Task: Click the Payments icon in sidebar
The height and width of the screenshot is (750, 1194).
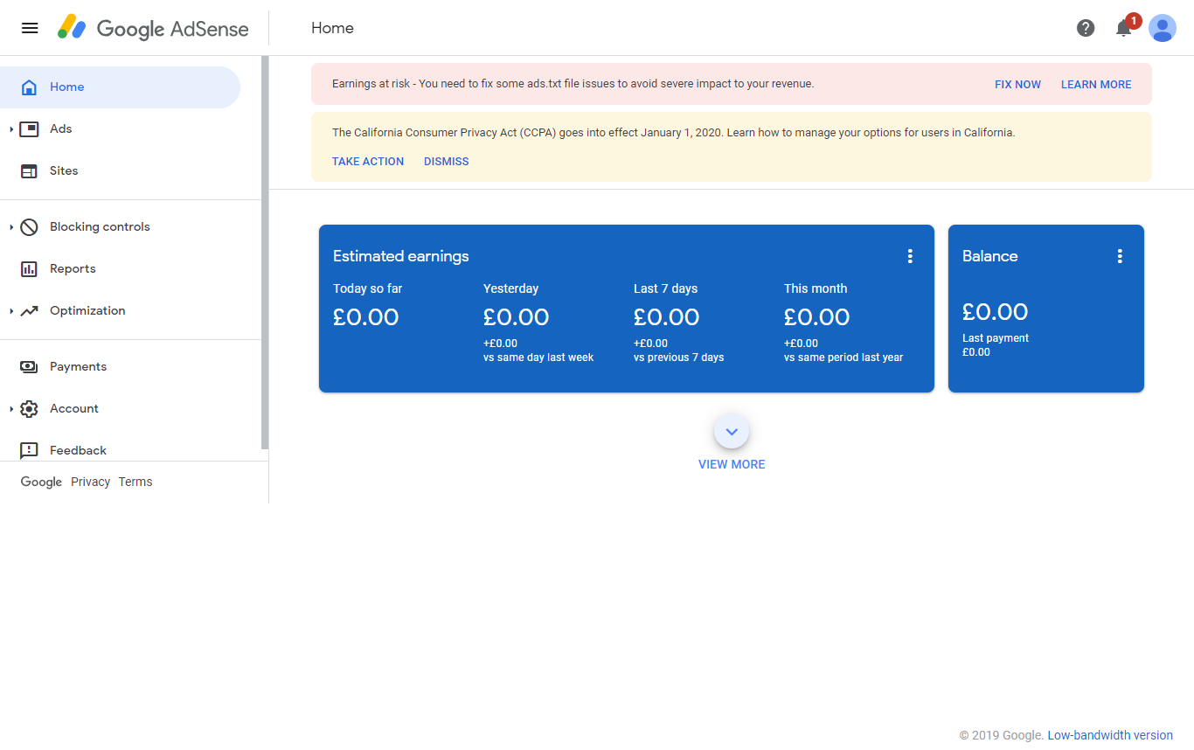Action: pos(29,367)
